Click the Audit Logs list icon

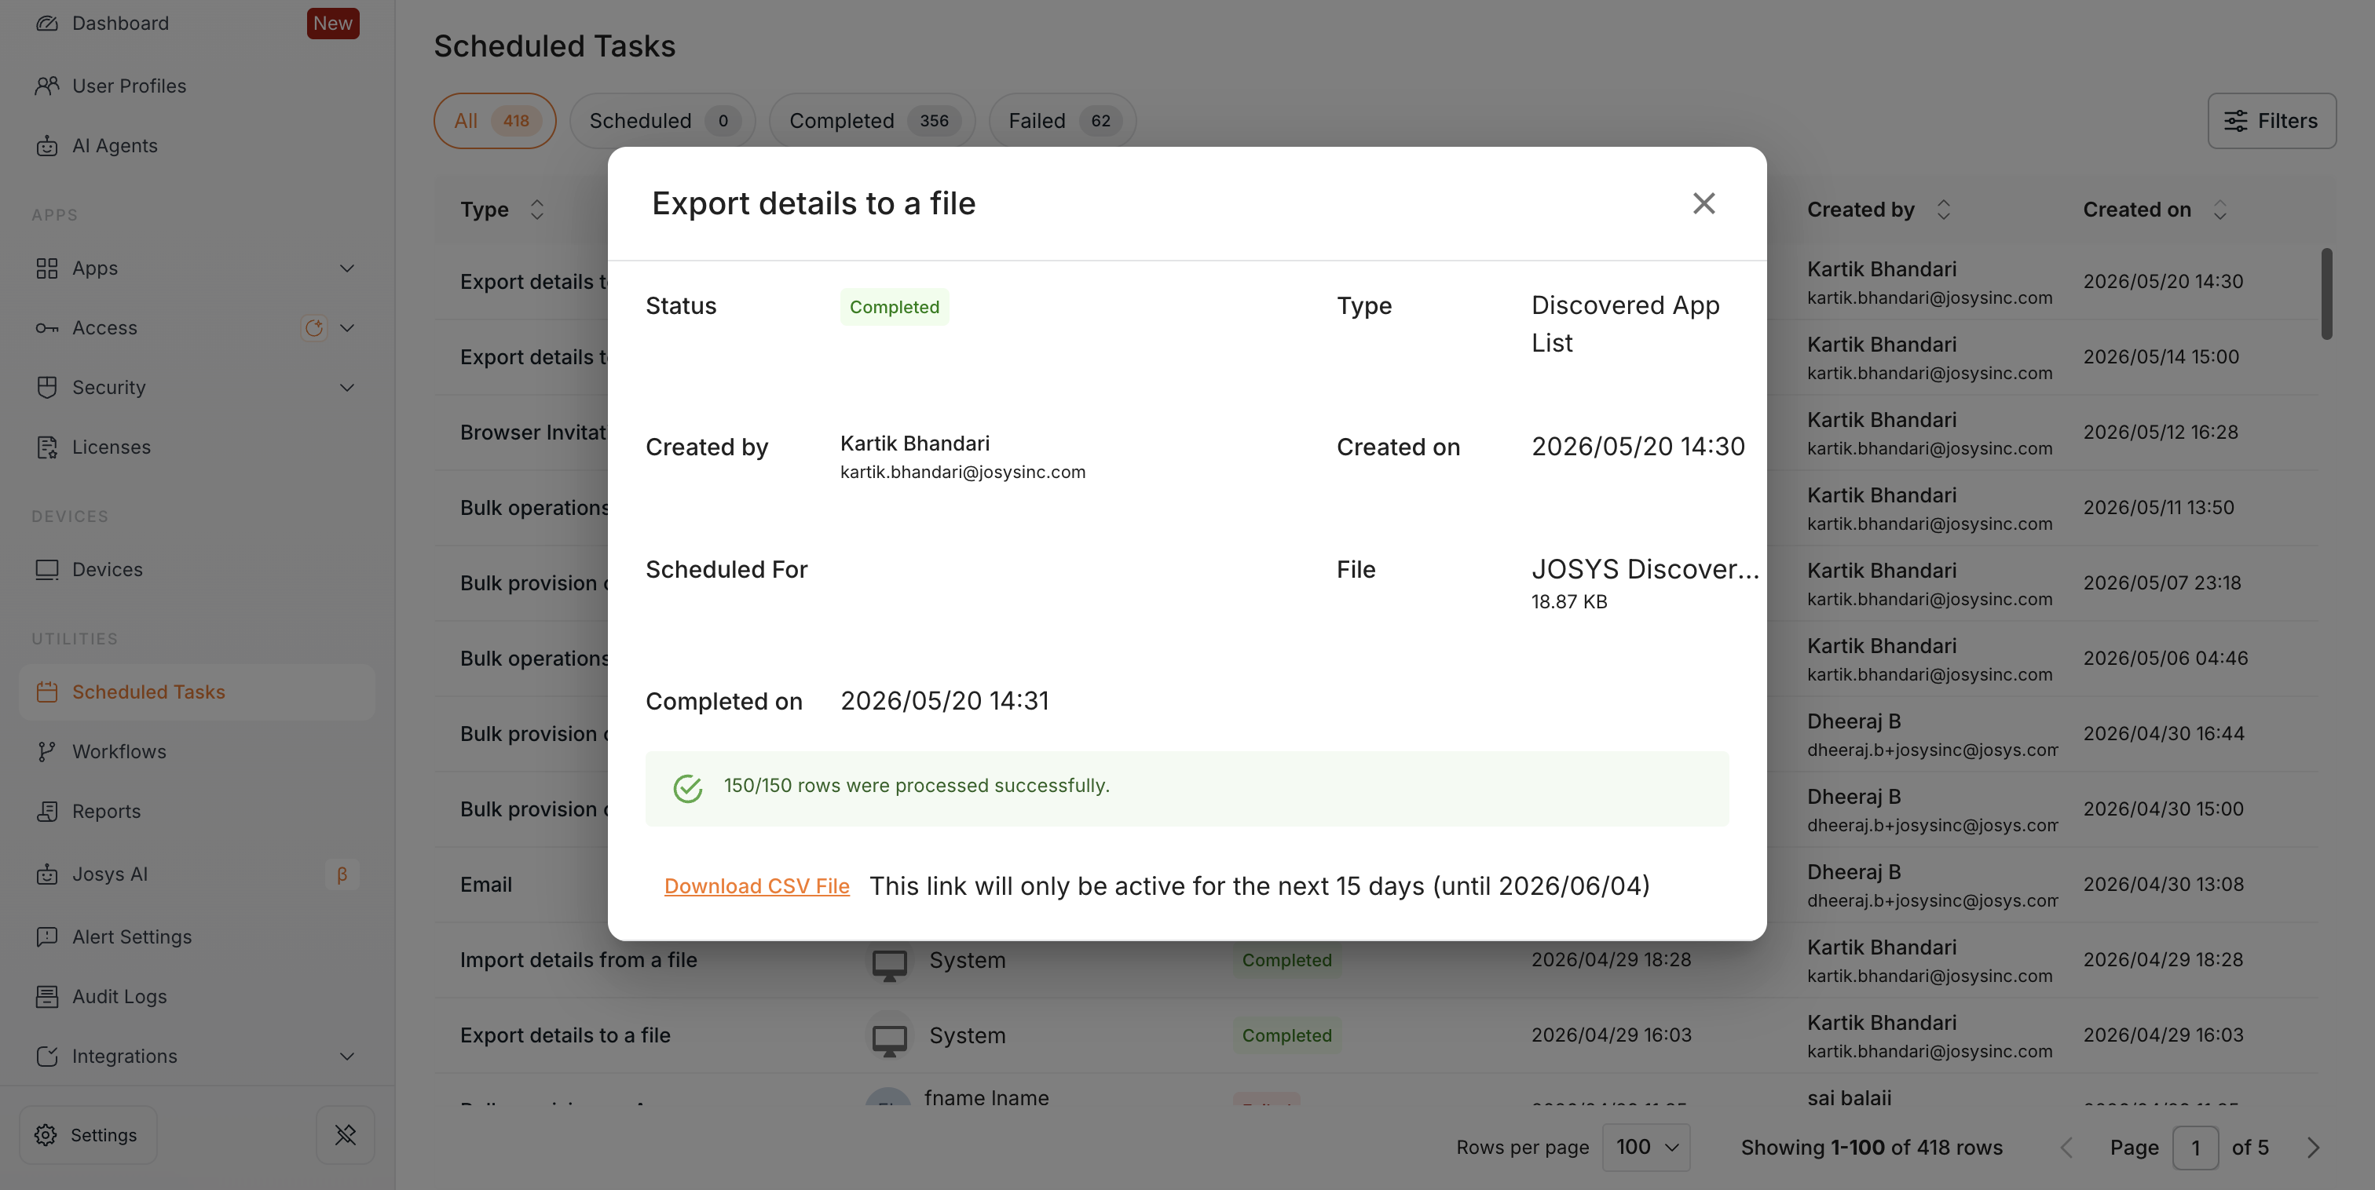coord(47,996)
